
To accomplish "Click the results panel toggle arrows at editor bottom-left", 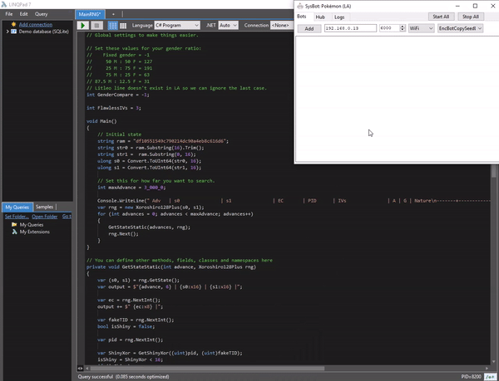I will 80,369.
